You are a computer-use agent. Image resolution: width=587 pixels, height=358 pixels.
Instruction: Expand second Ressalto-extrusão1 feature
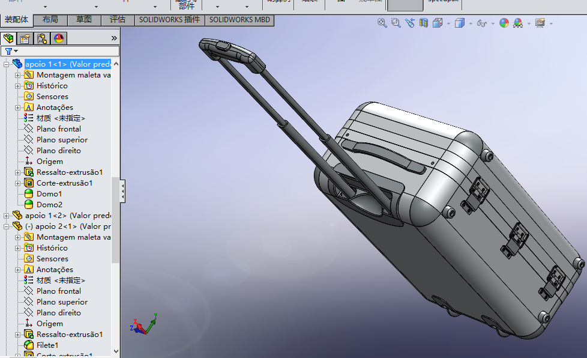[17, 335]
